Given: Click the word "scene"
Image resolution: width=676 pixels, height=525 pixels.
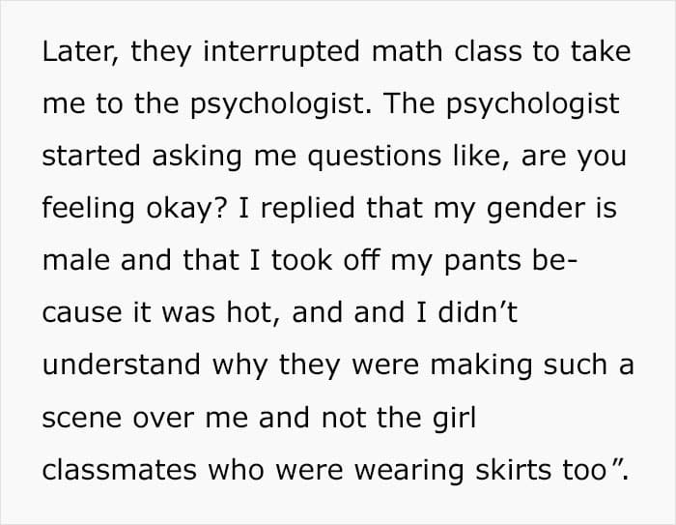Looking at the screenshot, I should pos(81,417).
